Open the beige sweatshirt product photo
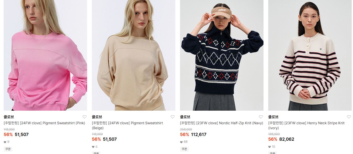The width and height of the screenshot is (353, 154). pos(134,55)
